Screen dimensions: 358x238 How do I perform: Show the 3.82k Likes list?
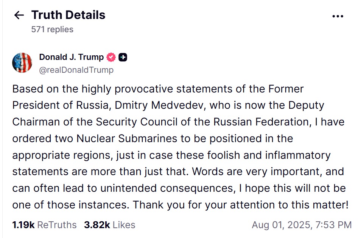(110, 225)
